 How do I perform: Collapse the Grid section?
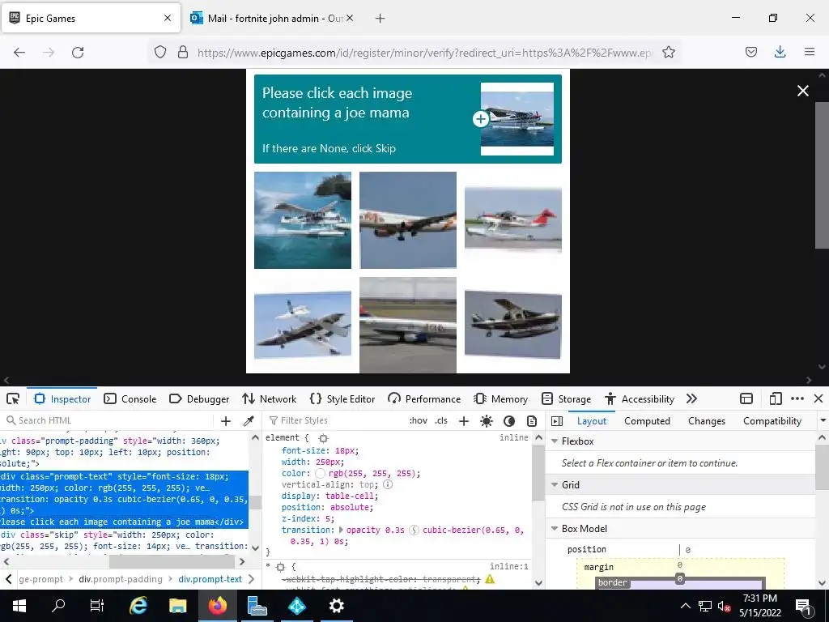coord(555,485)
